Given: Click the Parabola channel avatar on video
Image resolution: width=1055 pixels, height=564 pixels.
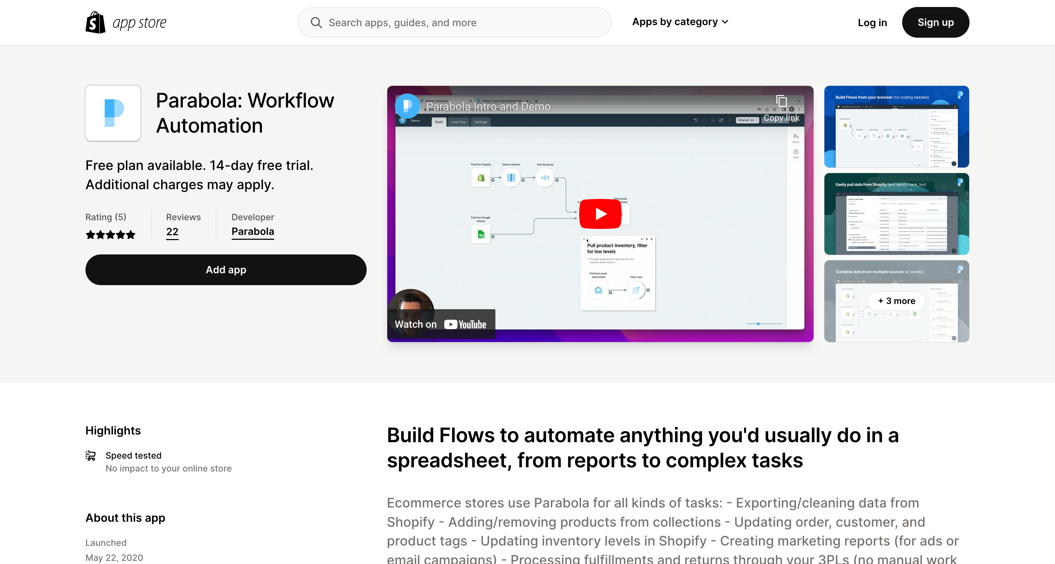Looking at the screenshot, I should [407, 106].
